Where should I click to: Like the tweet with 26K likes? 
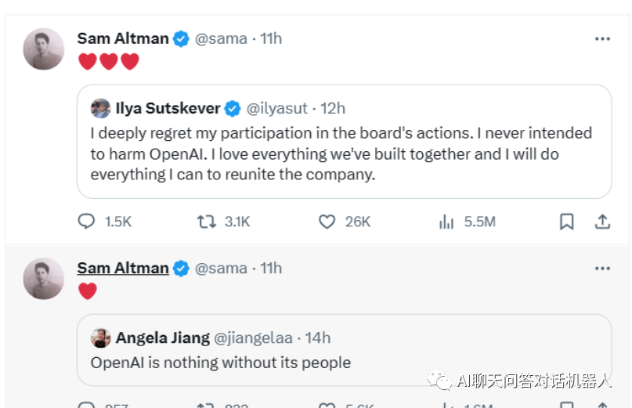327,222
